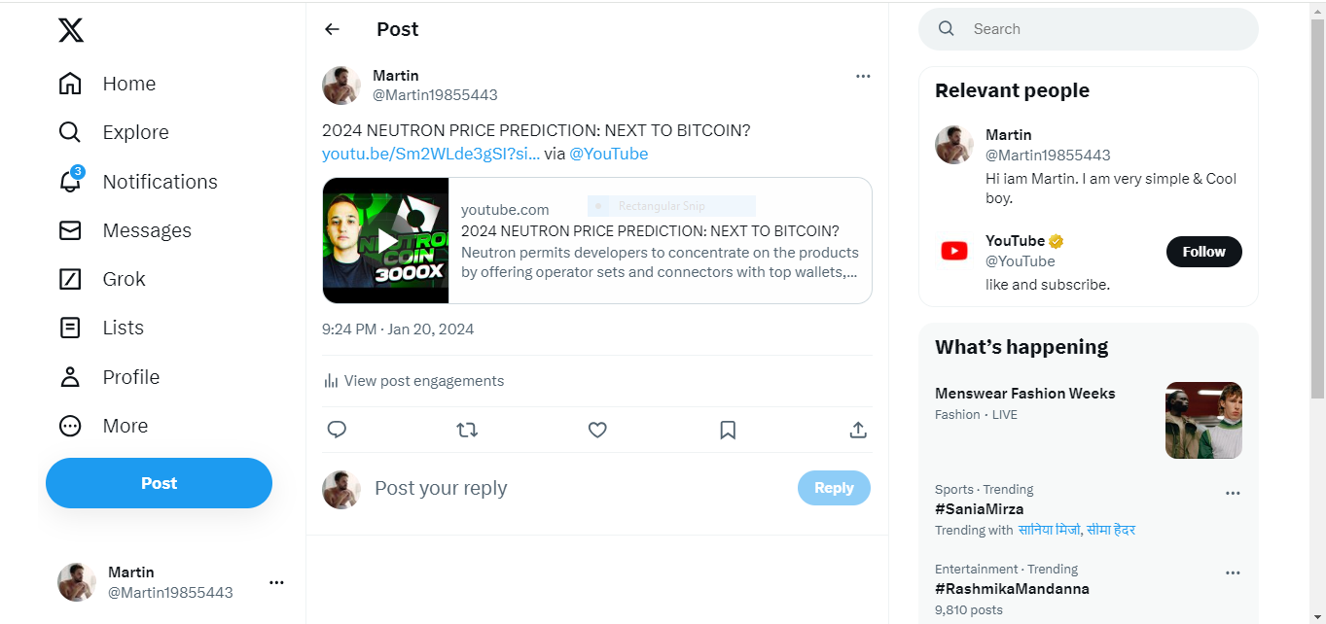The image size is (1326, 624).
Task: Expand the account switcher dots near Martin
Action: point(276,582)
